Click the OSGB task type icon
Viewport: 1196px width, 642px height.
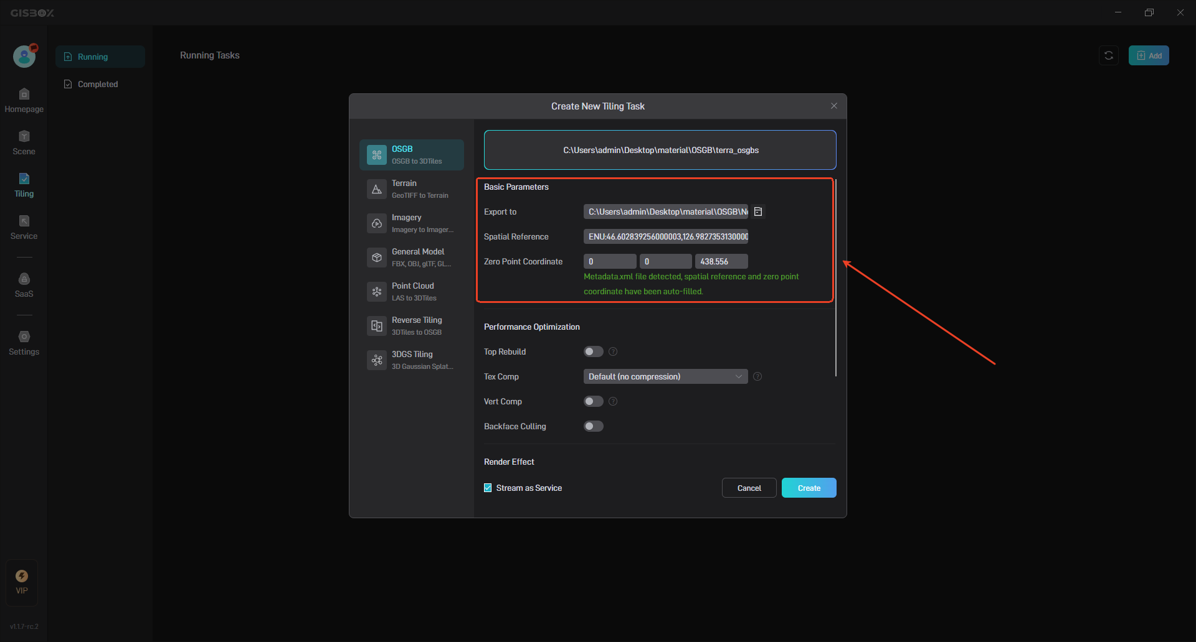coord(377,155)
